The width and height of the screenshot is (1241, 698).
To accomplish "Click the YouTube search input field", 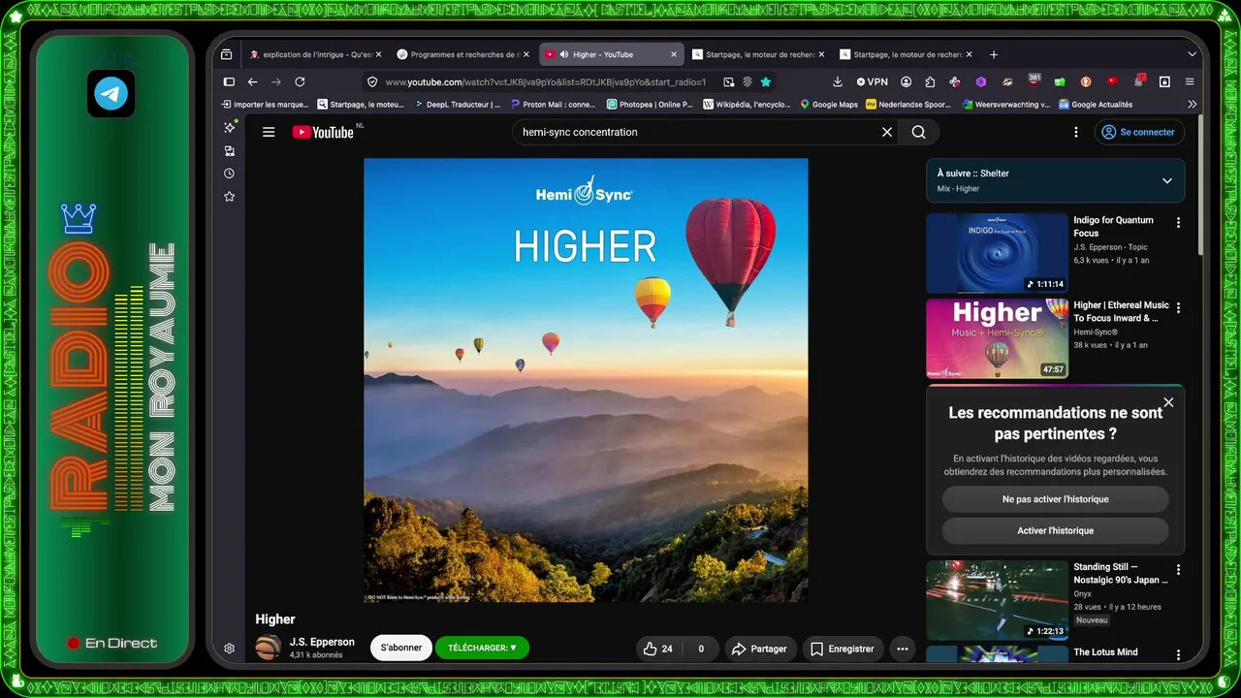I will [696, 132].
